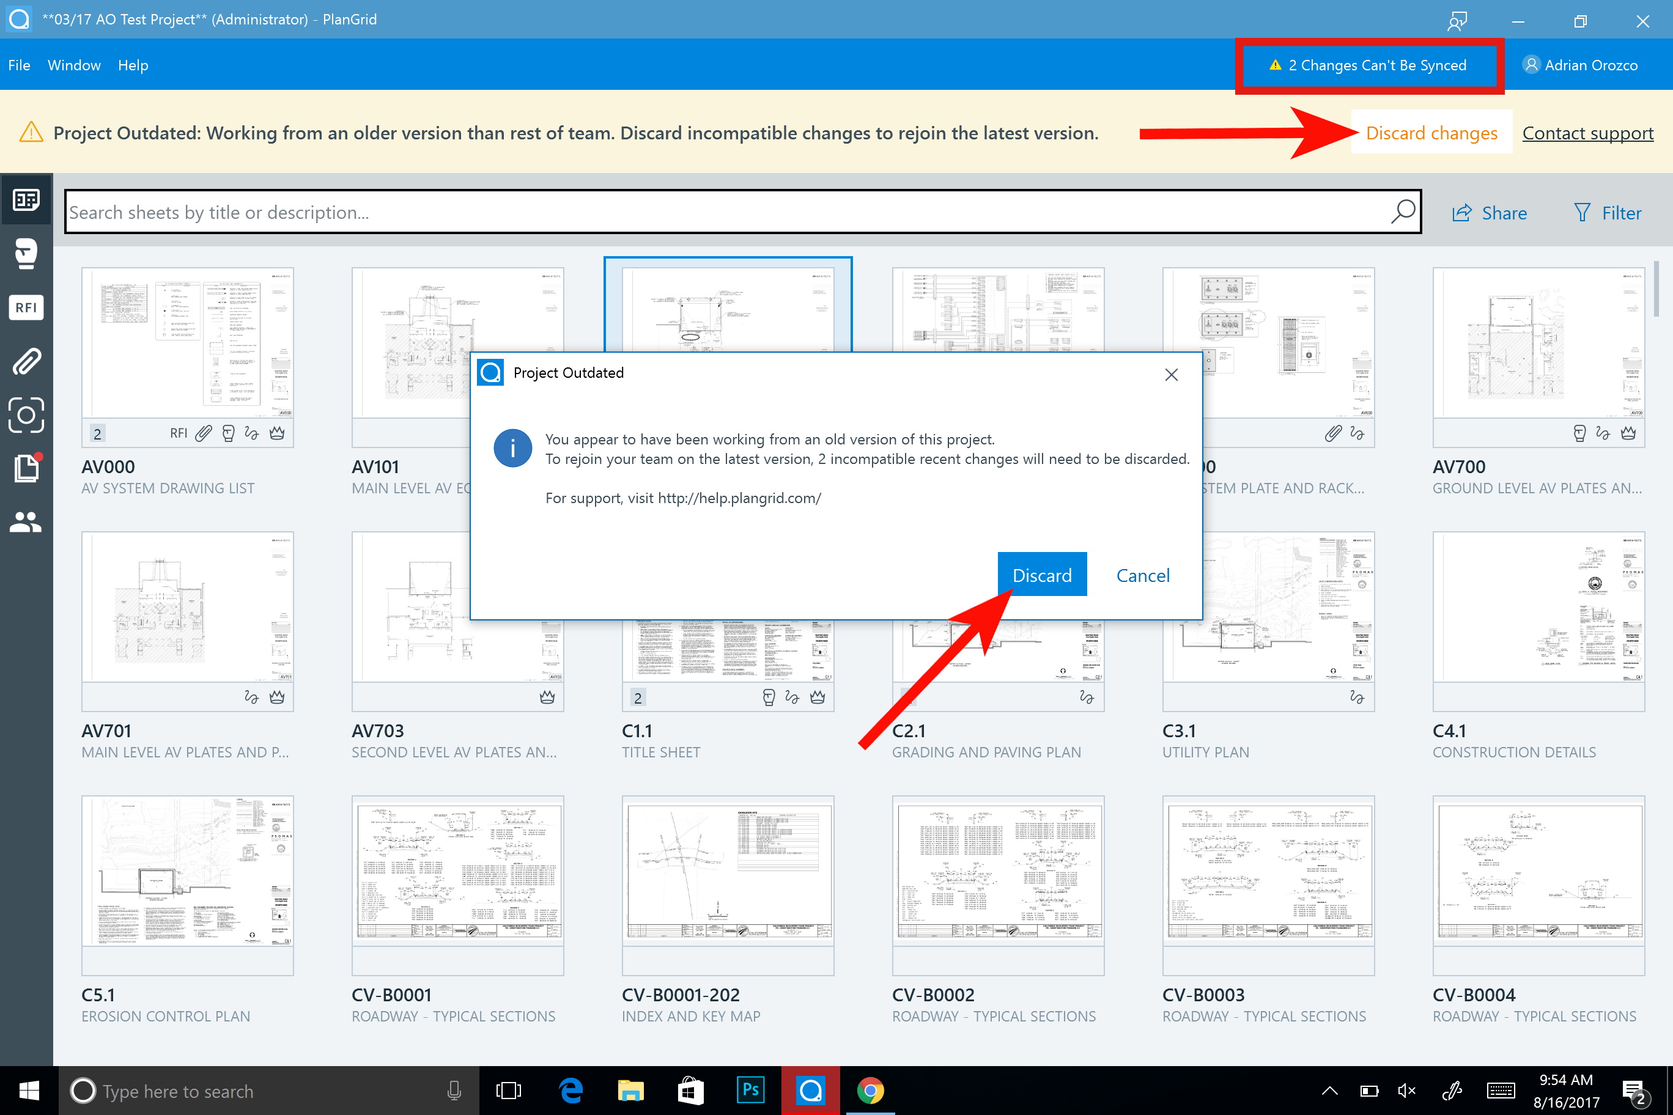Screen dimensions: 1673x1115
Task: Click the Share button
Action: point(1490,213)
